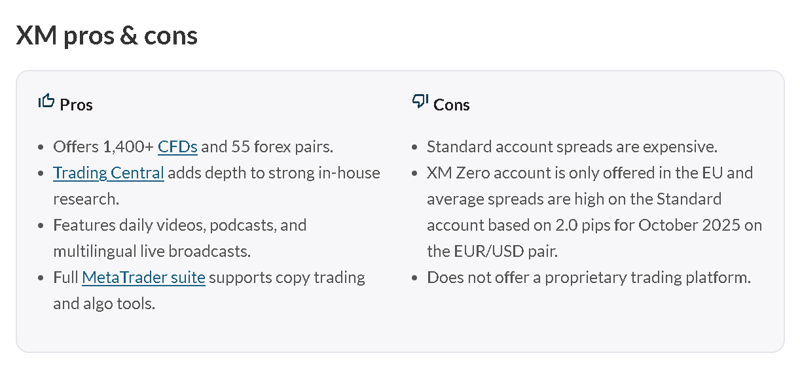Select the Pros heading label
The image size is (800, 383).
point(76,105)
